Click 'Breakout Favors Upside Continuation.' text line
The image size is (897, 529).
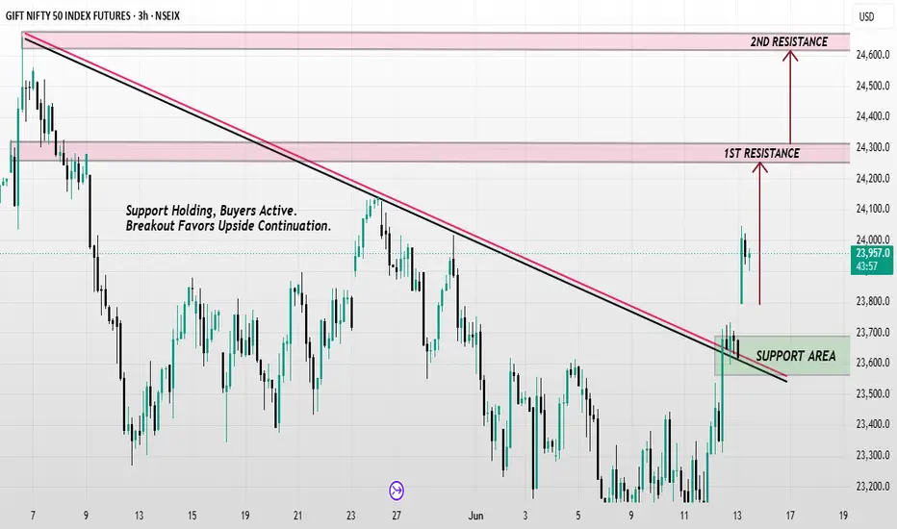click(x=228, y=226)
